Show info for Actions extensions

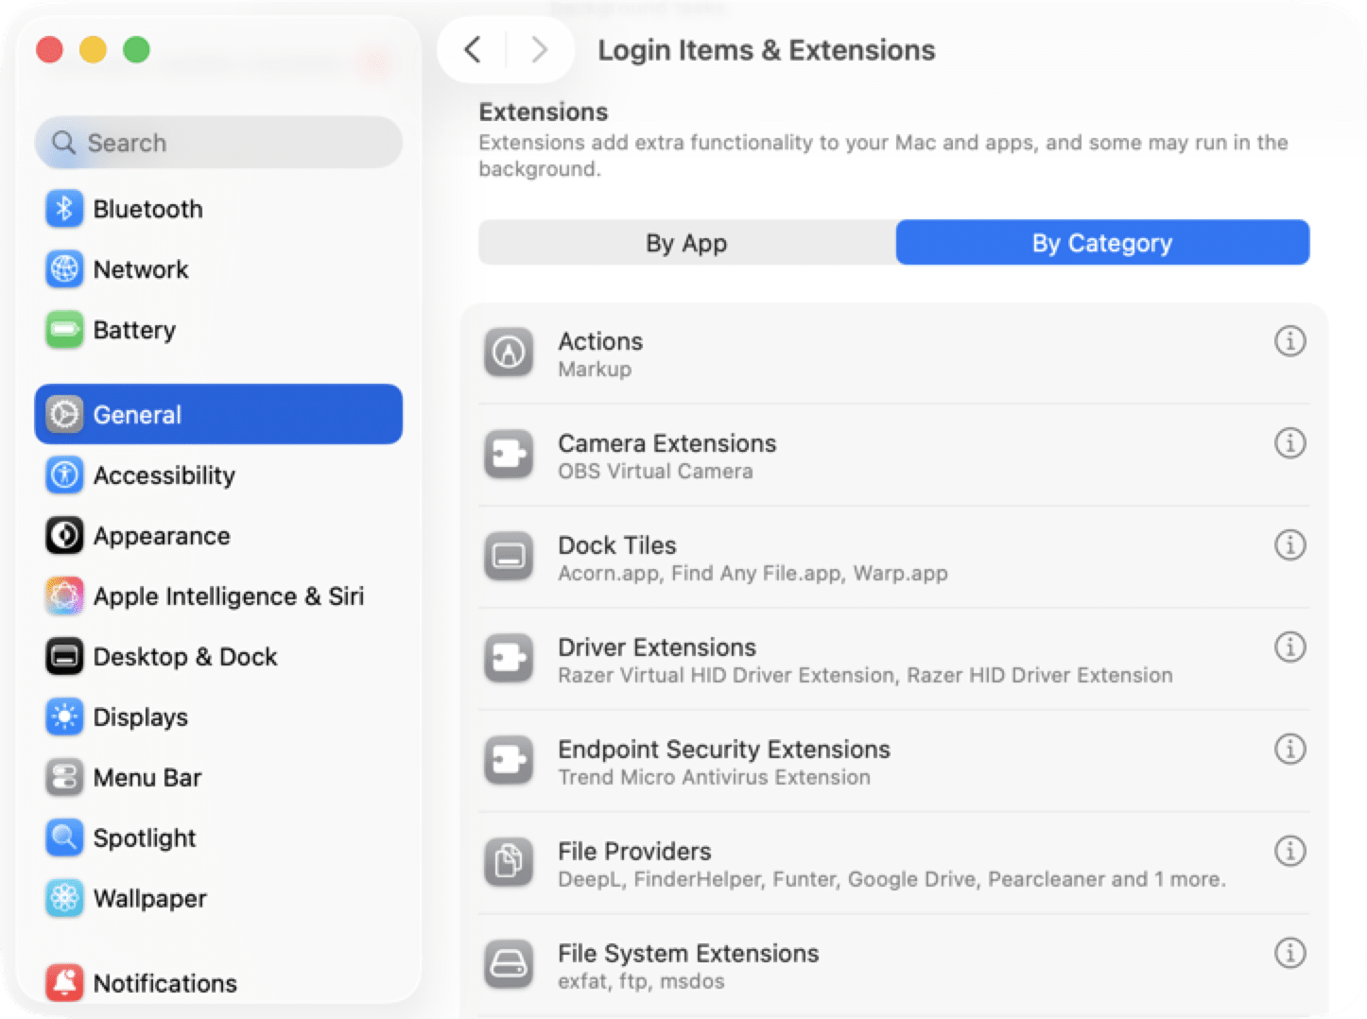click(x=1289, y=340)
